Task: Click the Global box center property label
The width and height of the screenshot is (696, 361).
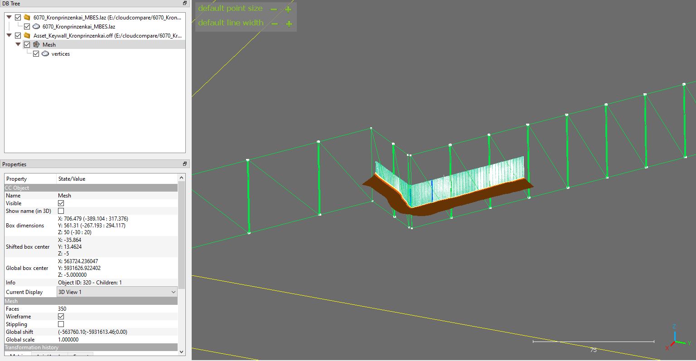Action: point(27,268)
